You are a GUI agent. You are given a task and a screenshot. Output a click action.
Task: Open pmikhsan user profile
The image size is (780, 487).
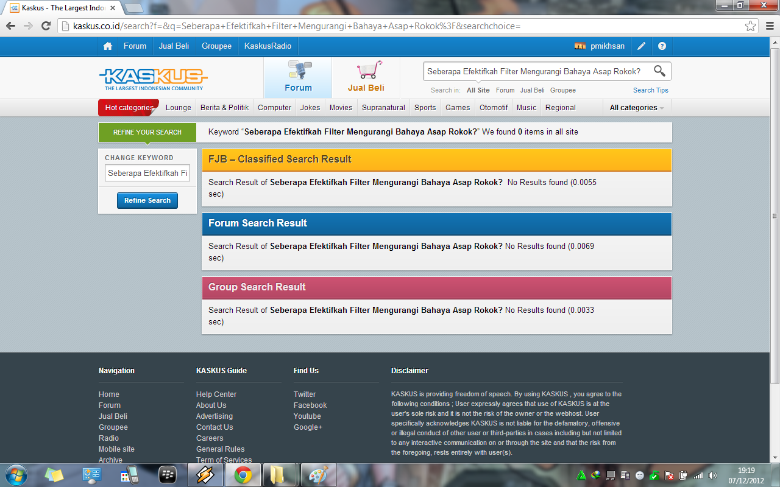608,46
